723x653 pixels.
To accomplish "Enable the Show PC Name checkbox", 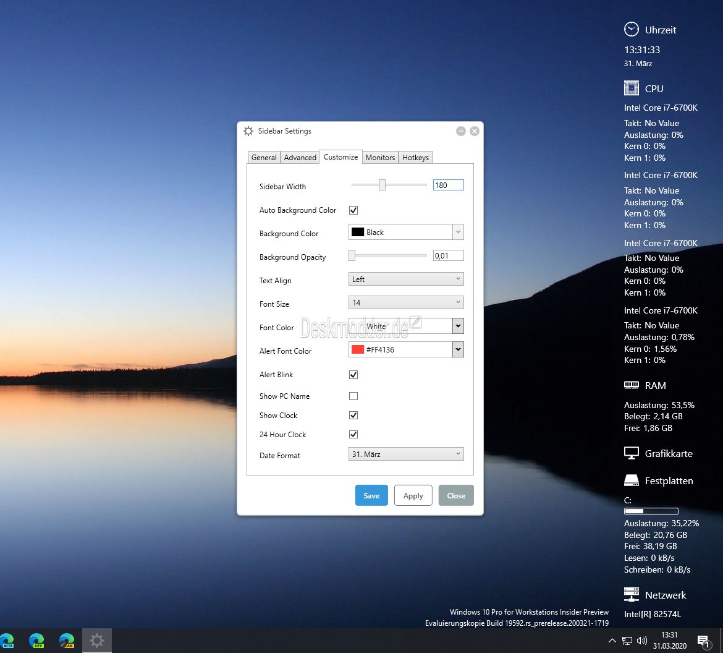I will 353,396.
